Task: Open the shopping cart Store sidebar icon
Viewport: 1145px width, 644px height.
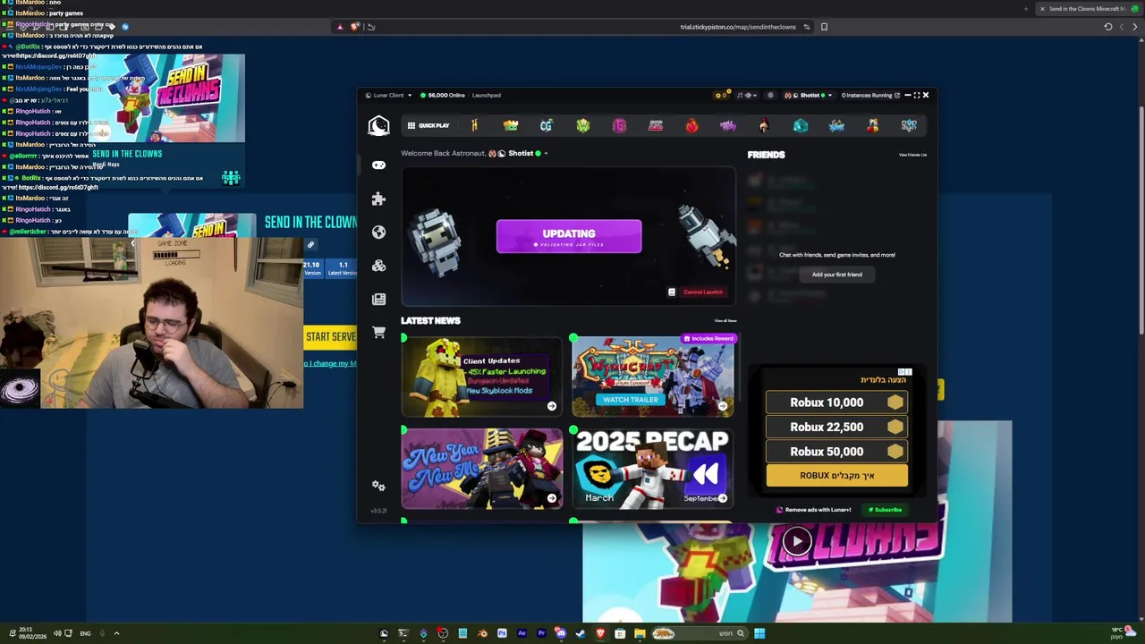Action: tap(378, 333)
